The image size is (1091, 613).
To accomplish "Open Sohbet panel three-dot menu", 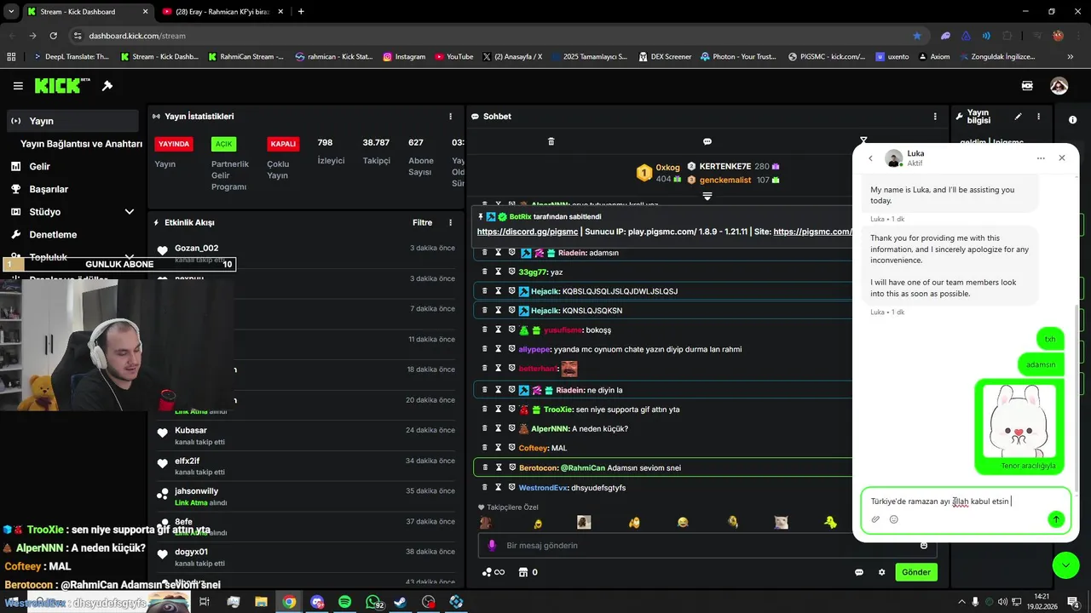I will click(936, 117).
